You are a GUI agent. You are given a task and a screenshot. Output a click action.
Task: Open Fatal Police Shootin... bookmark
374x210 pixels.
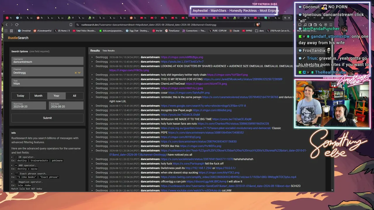click(84, 31)
